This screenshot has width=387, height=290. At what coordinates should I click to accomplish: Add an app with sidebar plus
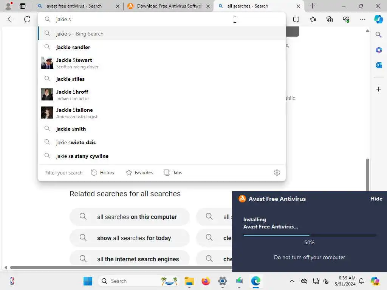coord(378,89)
